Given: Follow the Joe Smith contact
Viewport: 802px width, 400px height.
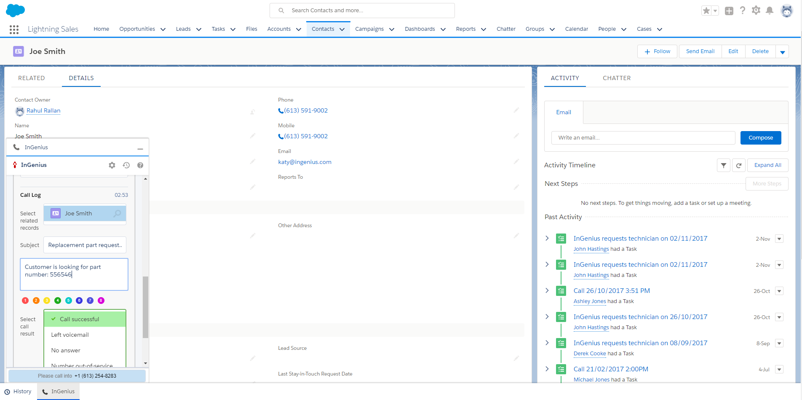Looking at the screenshot, I should point(657,51).
